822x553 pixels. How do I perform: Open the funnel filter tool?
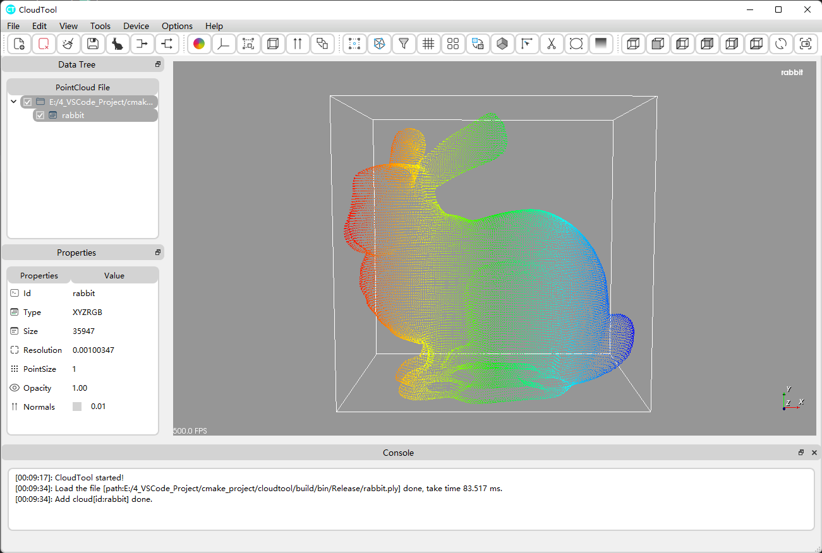point(404,44)
